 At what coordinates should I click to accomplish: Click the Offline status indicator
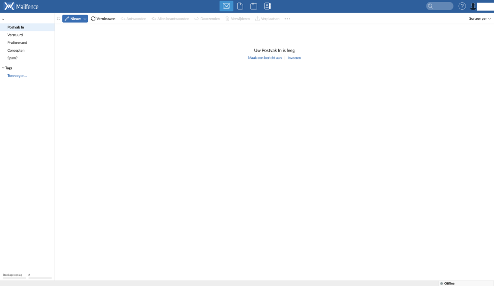point(447,283)
